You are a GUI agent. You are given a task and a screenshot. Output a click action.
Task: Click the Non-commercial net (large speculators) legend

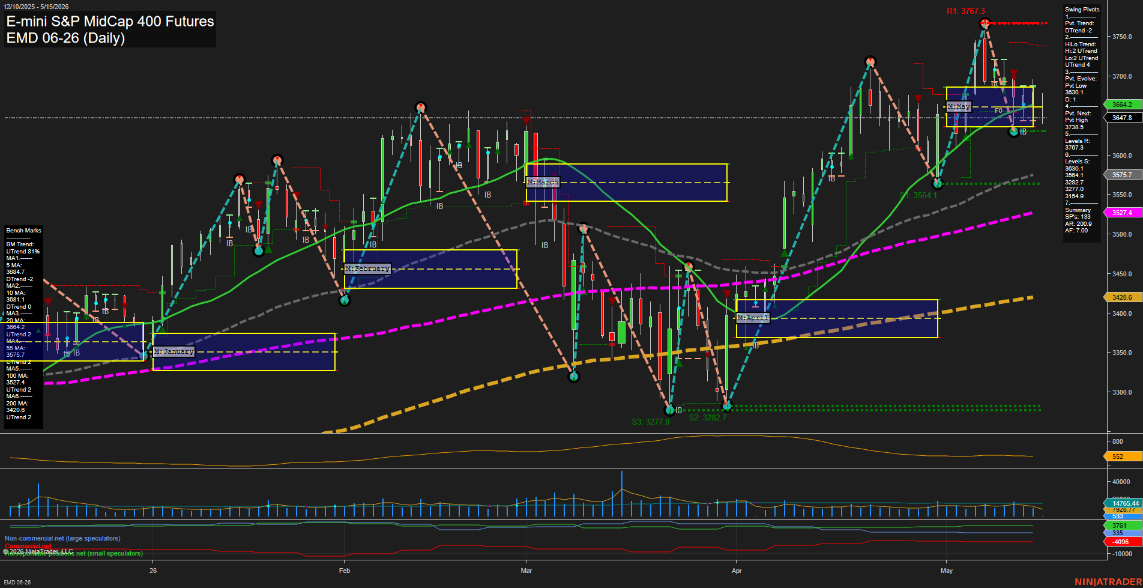tap(62, 538)
